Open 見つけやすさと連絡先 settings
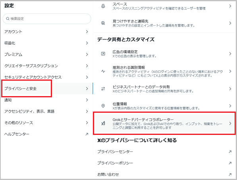 [x=165, y=23]
